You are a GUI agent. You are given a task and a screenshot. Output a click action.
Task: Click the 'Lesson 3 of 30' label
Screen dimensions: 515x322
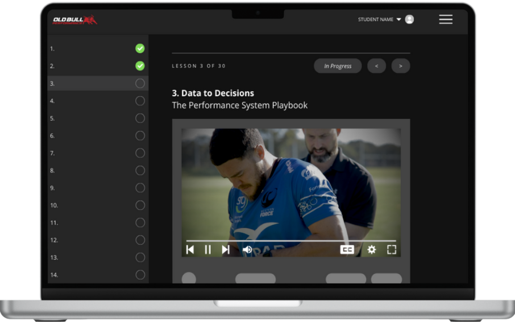199,66
